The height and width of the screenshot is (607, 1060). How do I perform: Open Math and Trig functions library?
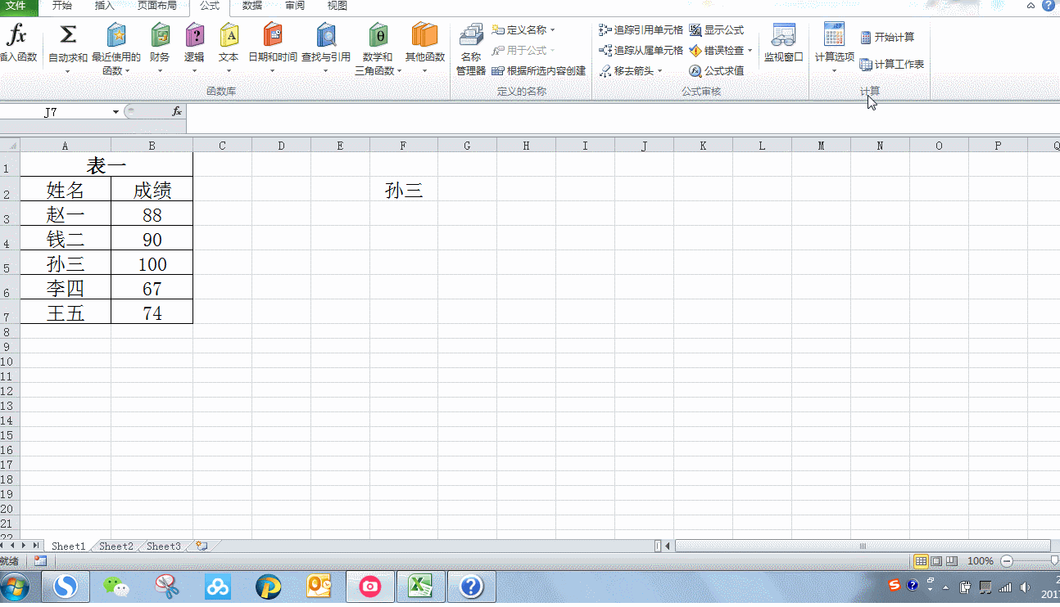(378, 49)
